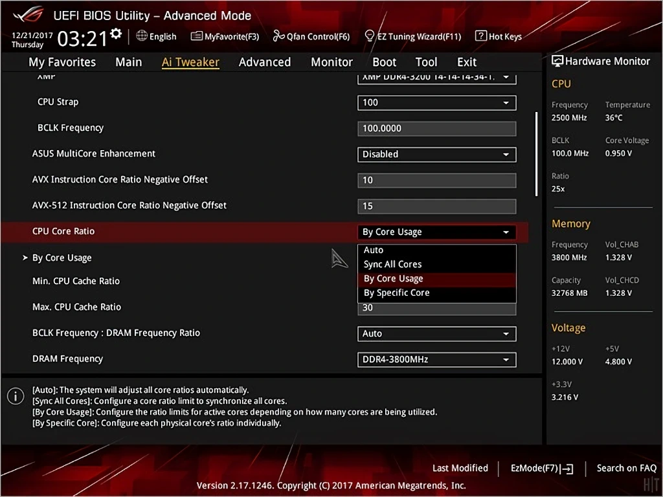Click the Hardware Monitor icon
Screen dimensions: 663x497
[557, 61]
